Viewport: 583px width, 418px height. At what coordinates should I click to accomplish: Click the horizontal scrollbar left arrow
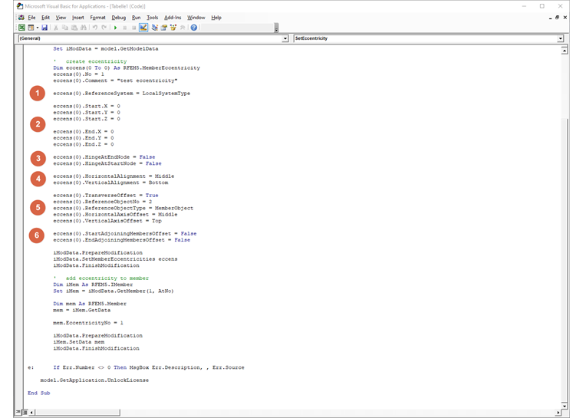pos(31,413)
